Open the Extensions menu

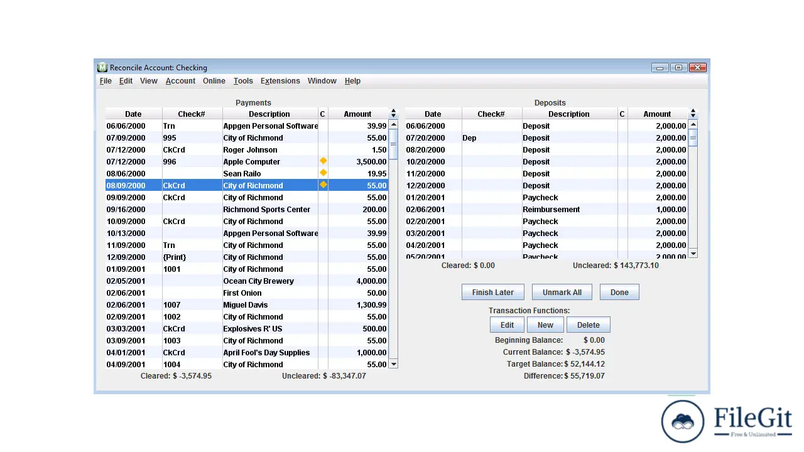click(x=280, y=81)
